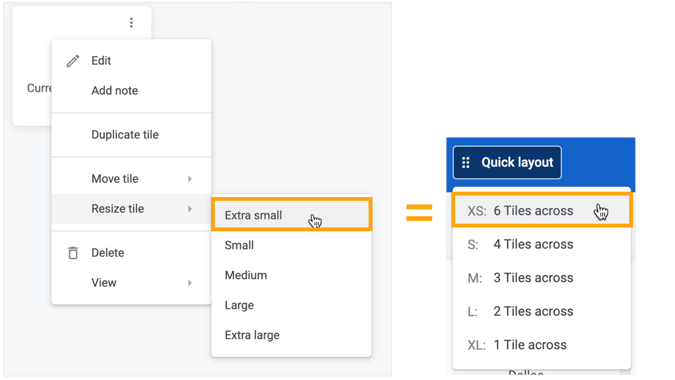This screenshot has width=675, height=380.
Task: Click the trash can Delete icon
Action: pos(73,253)
